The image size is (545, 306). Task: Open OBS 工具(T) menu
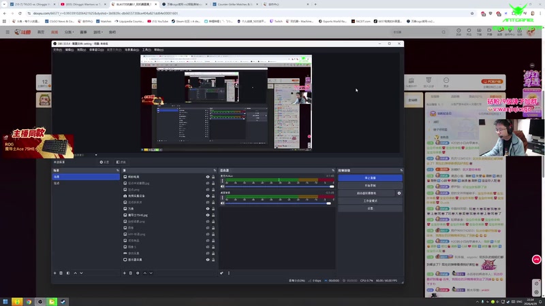point(146,50)
